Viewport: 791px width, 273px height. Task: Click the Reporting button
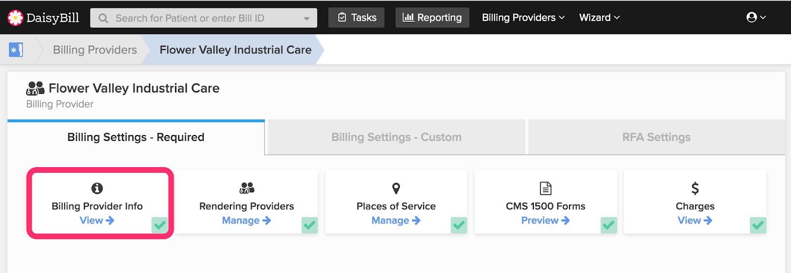pos(432,17)
